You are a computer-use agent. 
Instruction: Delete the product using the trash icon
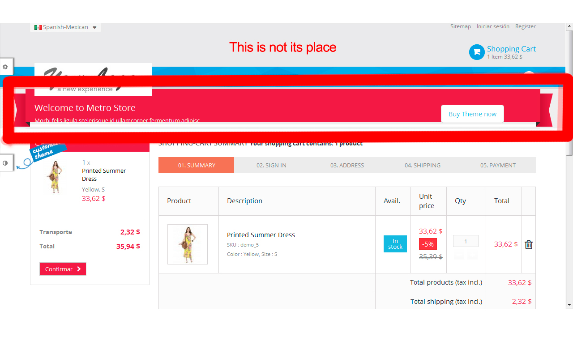[x=529, y=244]
